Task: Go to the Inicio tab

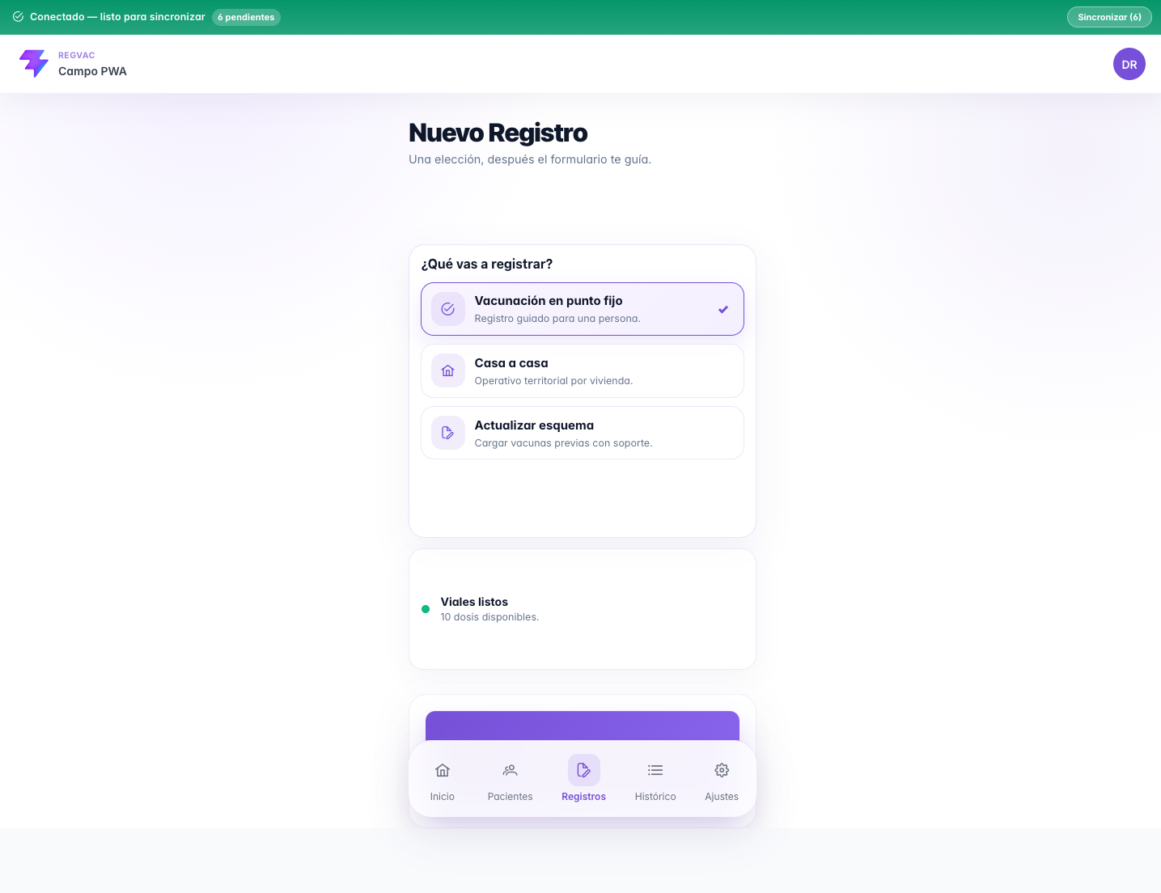Action: (443, 779)
